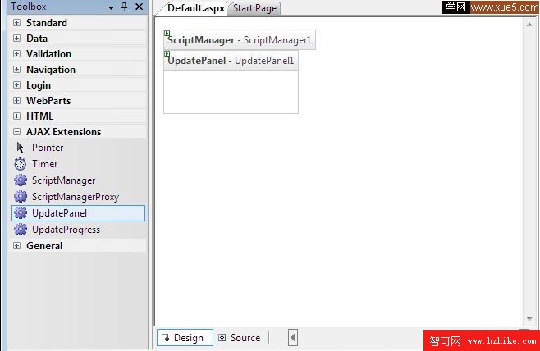Click the ScriptManager1 smart tag glyph
This screenshot has width=540, height=351.
click(167, 34)
